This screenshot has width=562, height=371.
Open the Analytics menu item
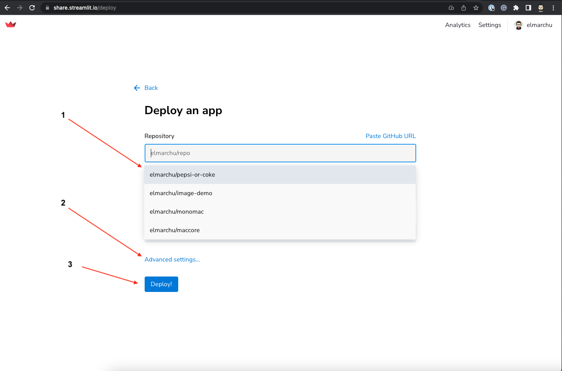(x=457, y=25)
